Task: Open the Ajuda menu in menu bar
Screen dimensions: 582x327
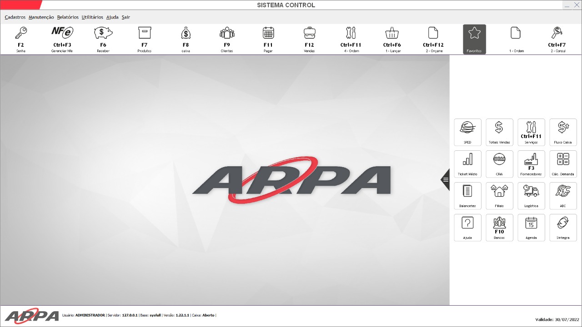Action: coord(112,17)
